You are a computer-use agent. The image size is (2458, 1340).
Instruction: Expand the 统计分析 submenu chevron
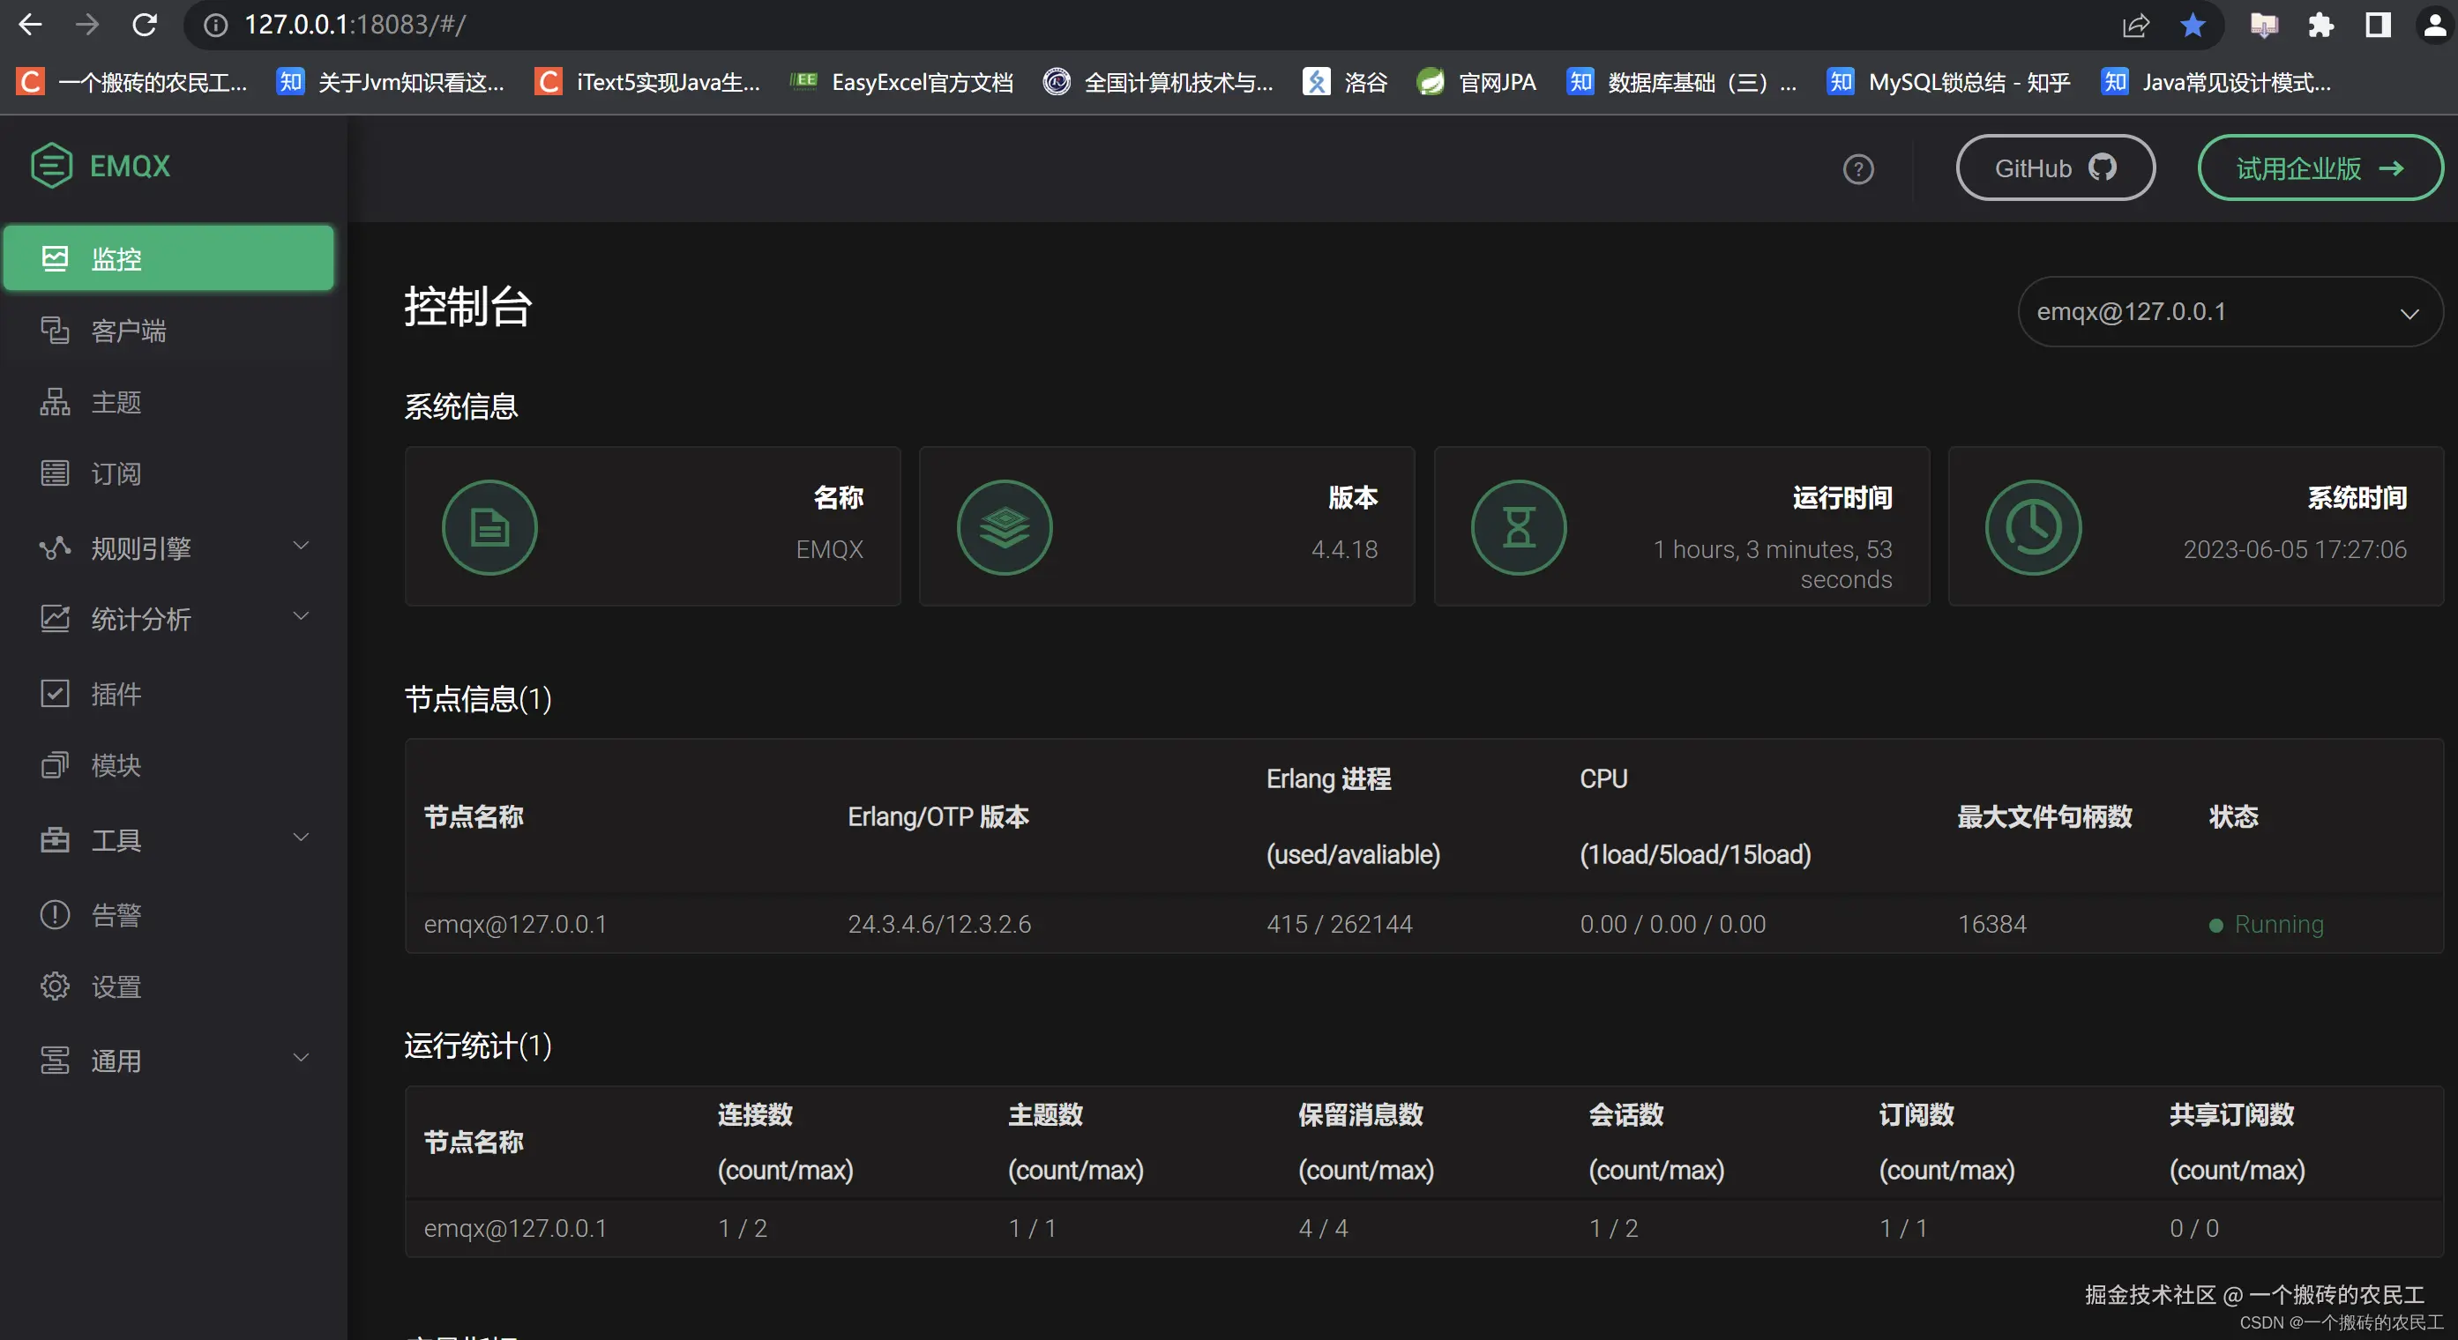click(301, 617)
